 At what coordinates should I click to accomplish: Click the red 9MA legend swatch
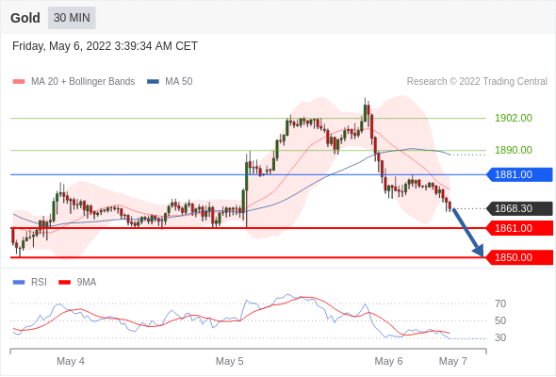click(64, 283)
